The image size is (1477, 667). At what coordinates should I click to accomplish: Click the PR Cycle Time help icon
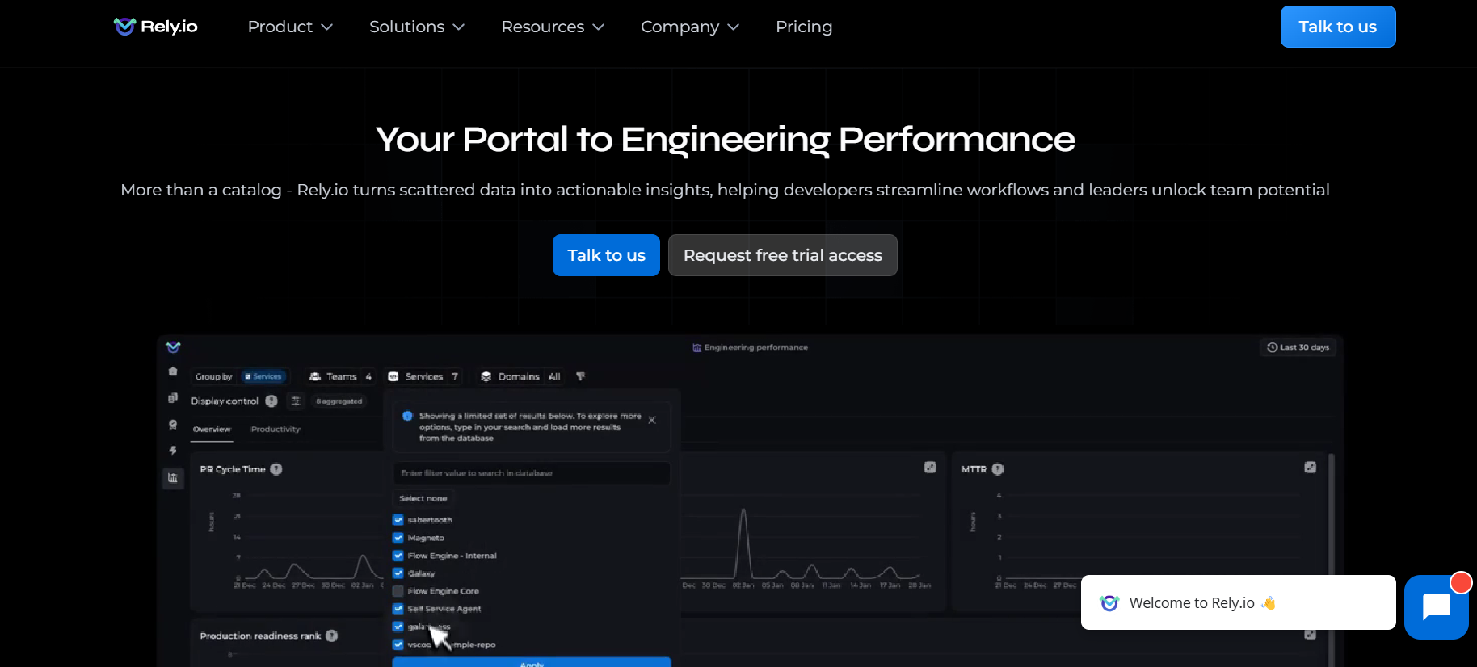click(x=276, y=469)
